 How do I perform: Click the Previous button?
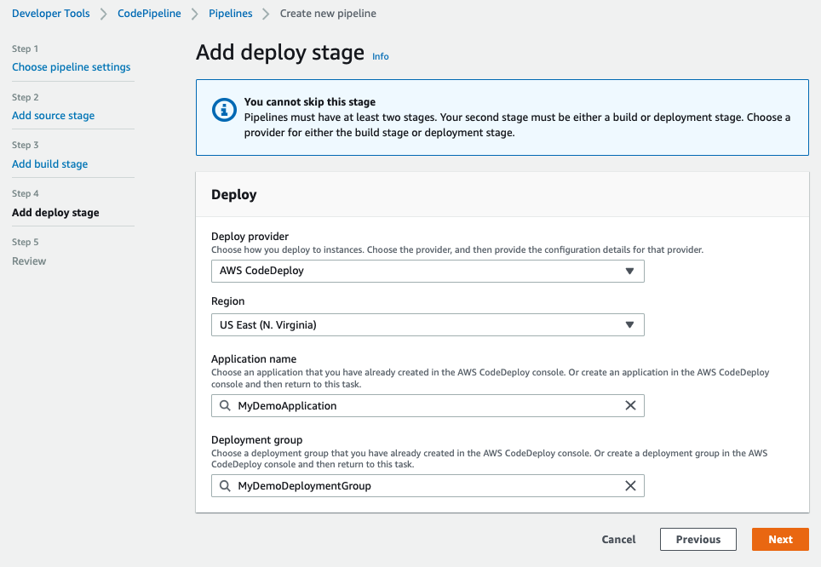pyautogui.click(x=698, y=539)
